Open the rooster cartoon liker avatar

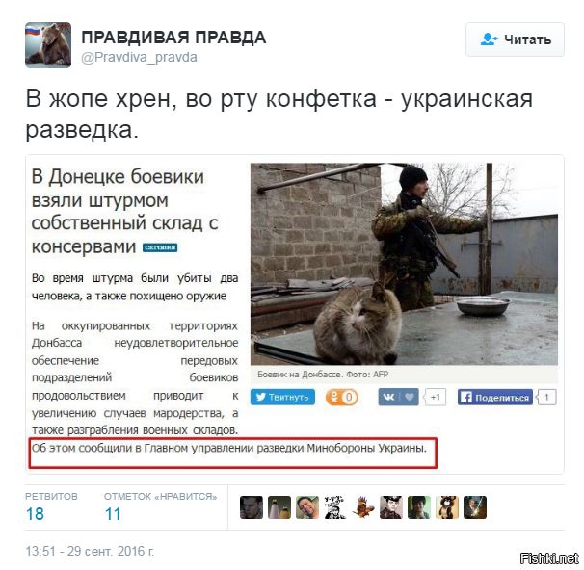[363, 507]
